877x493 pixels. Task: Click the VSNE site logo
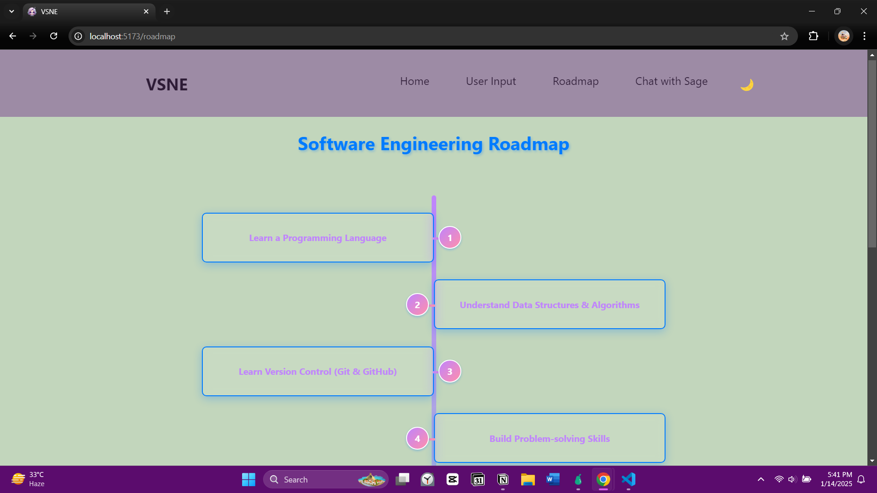pos(167,84)
